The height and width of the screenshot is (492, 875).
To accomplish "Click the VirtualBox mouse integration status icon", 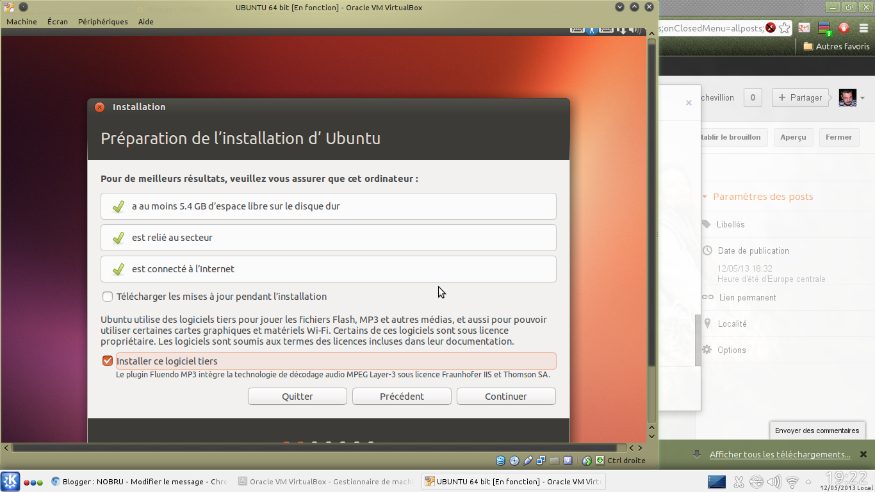I will (x=587, y=460).
